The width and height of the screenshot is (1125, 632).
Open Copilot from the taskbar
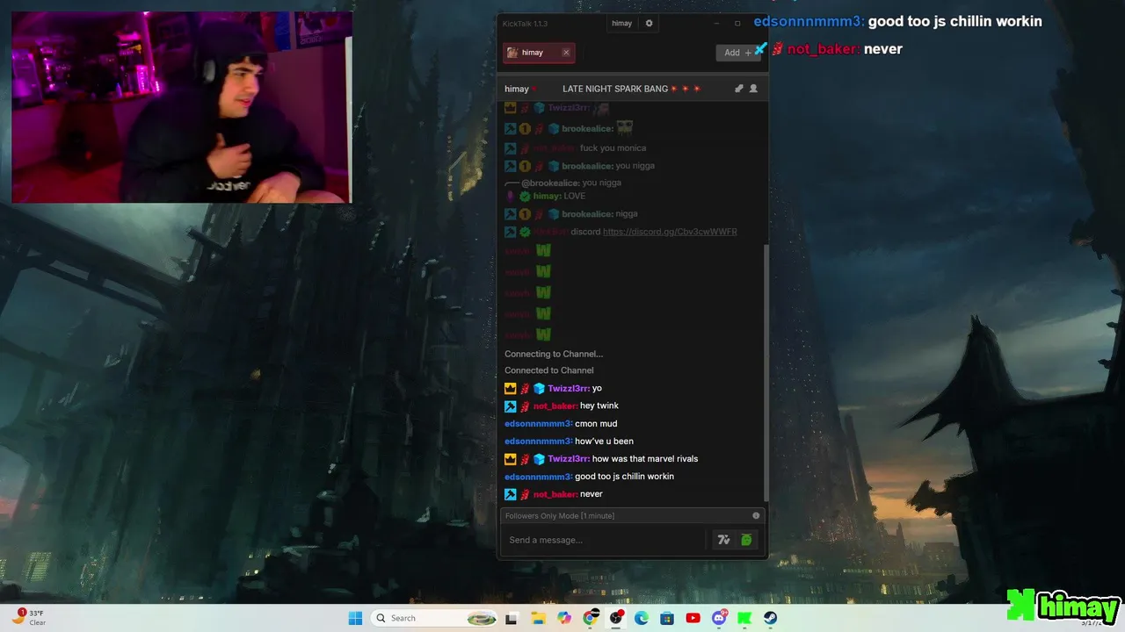click(564, 618)
